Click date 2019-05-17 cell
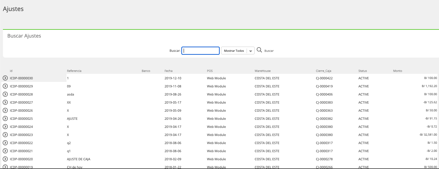 pos(173,102)
